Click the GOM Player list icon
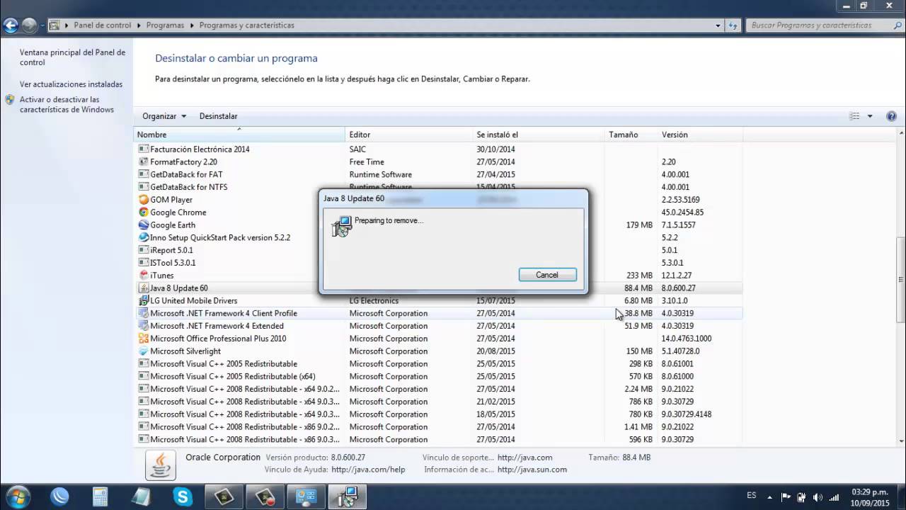906x510 pixels. (144, 200)
